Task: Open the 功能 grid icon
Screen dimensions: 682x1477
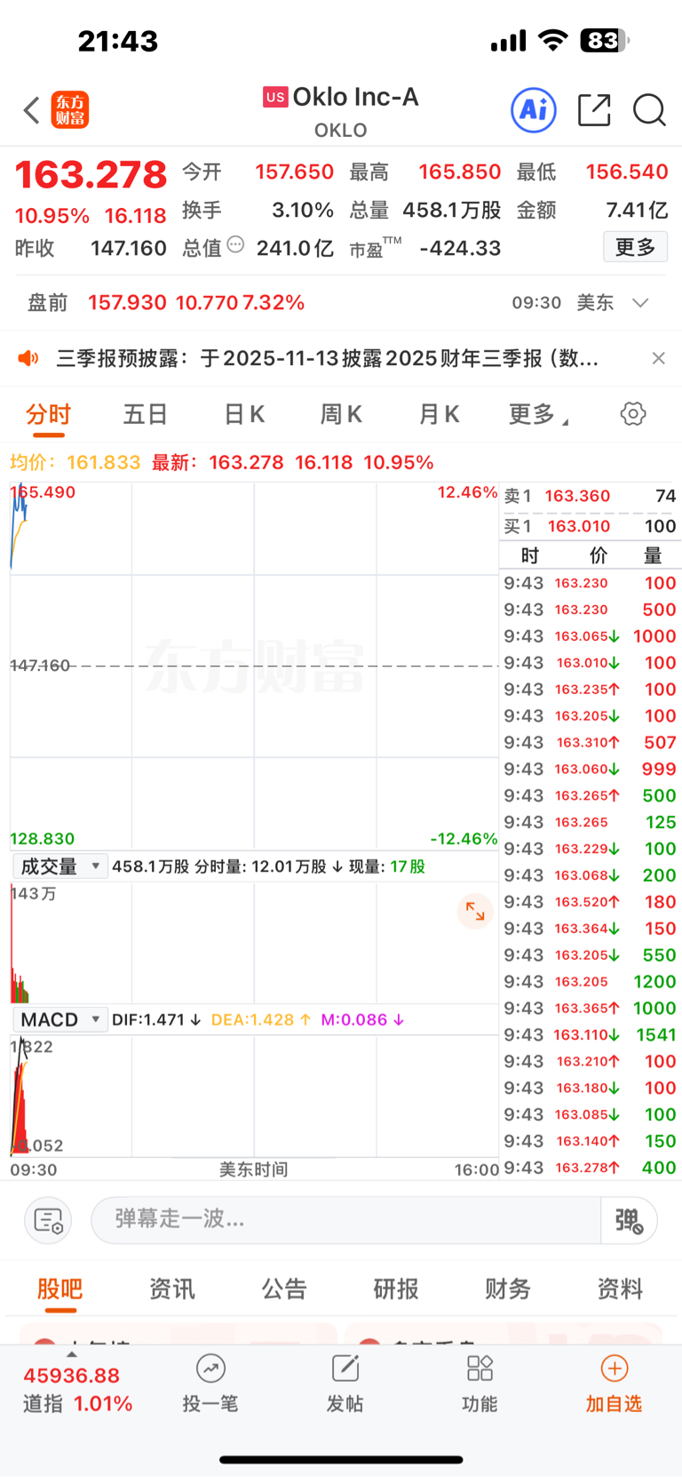Action: pyautogui.click(x=480, y=1369)
